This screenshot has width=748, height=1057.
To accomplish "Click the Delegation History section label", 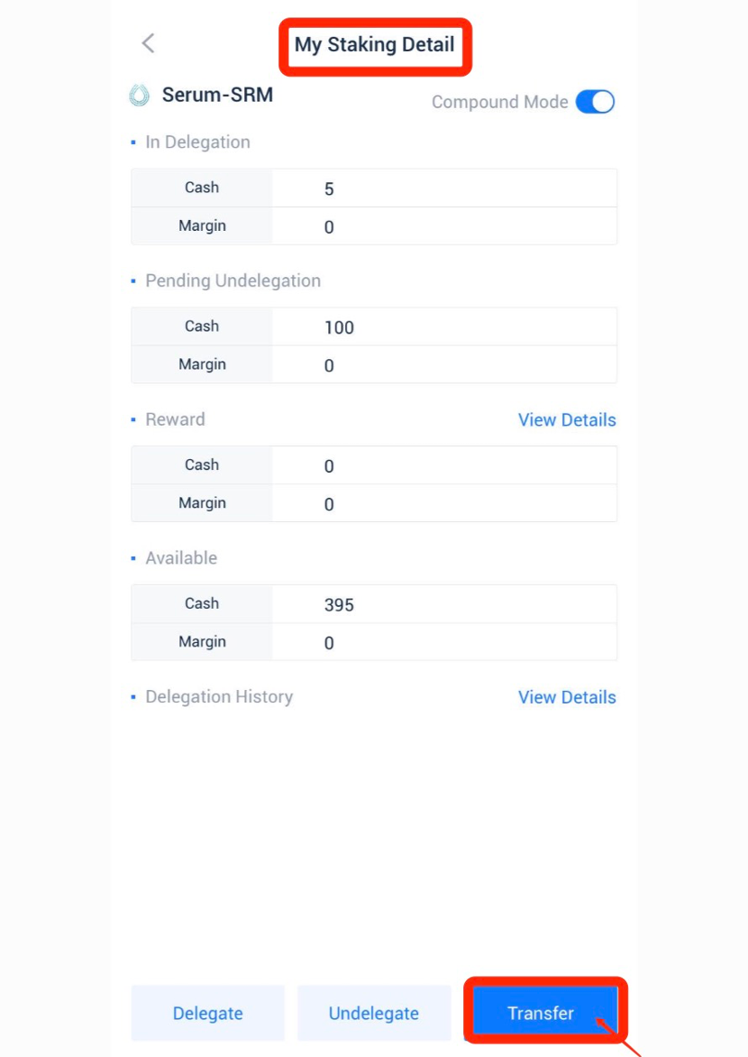I will tap(219, 697).
